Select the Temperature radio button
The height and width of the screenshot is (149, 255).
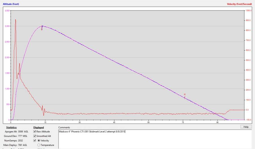click(x=39, y=145)
